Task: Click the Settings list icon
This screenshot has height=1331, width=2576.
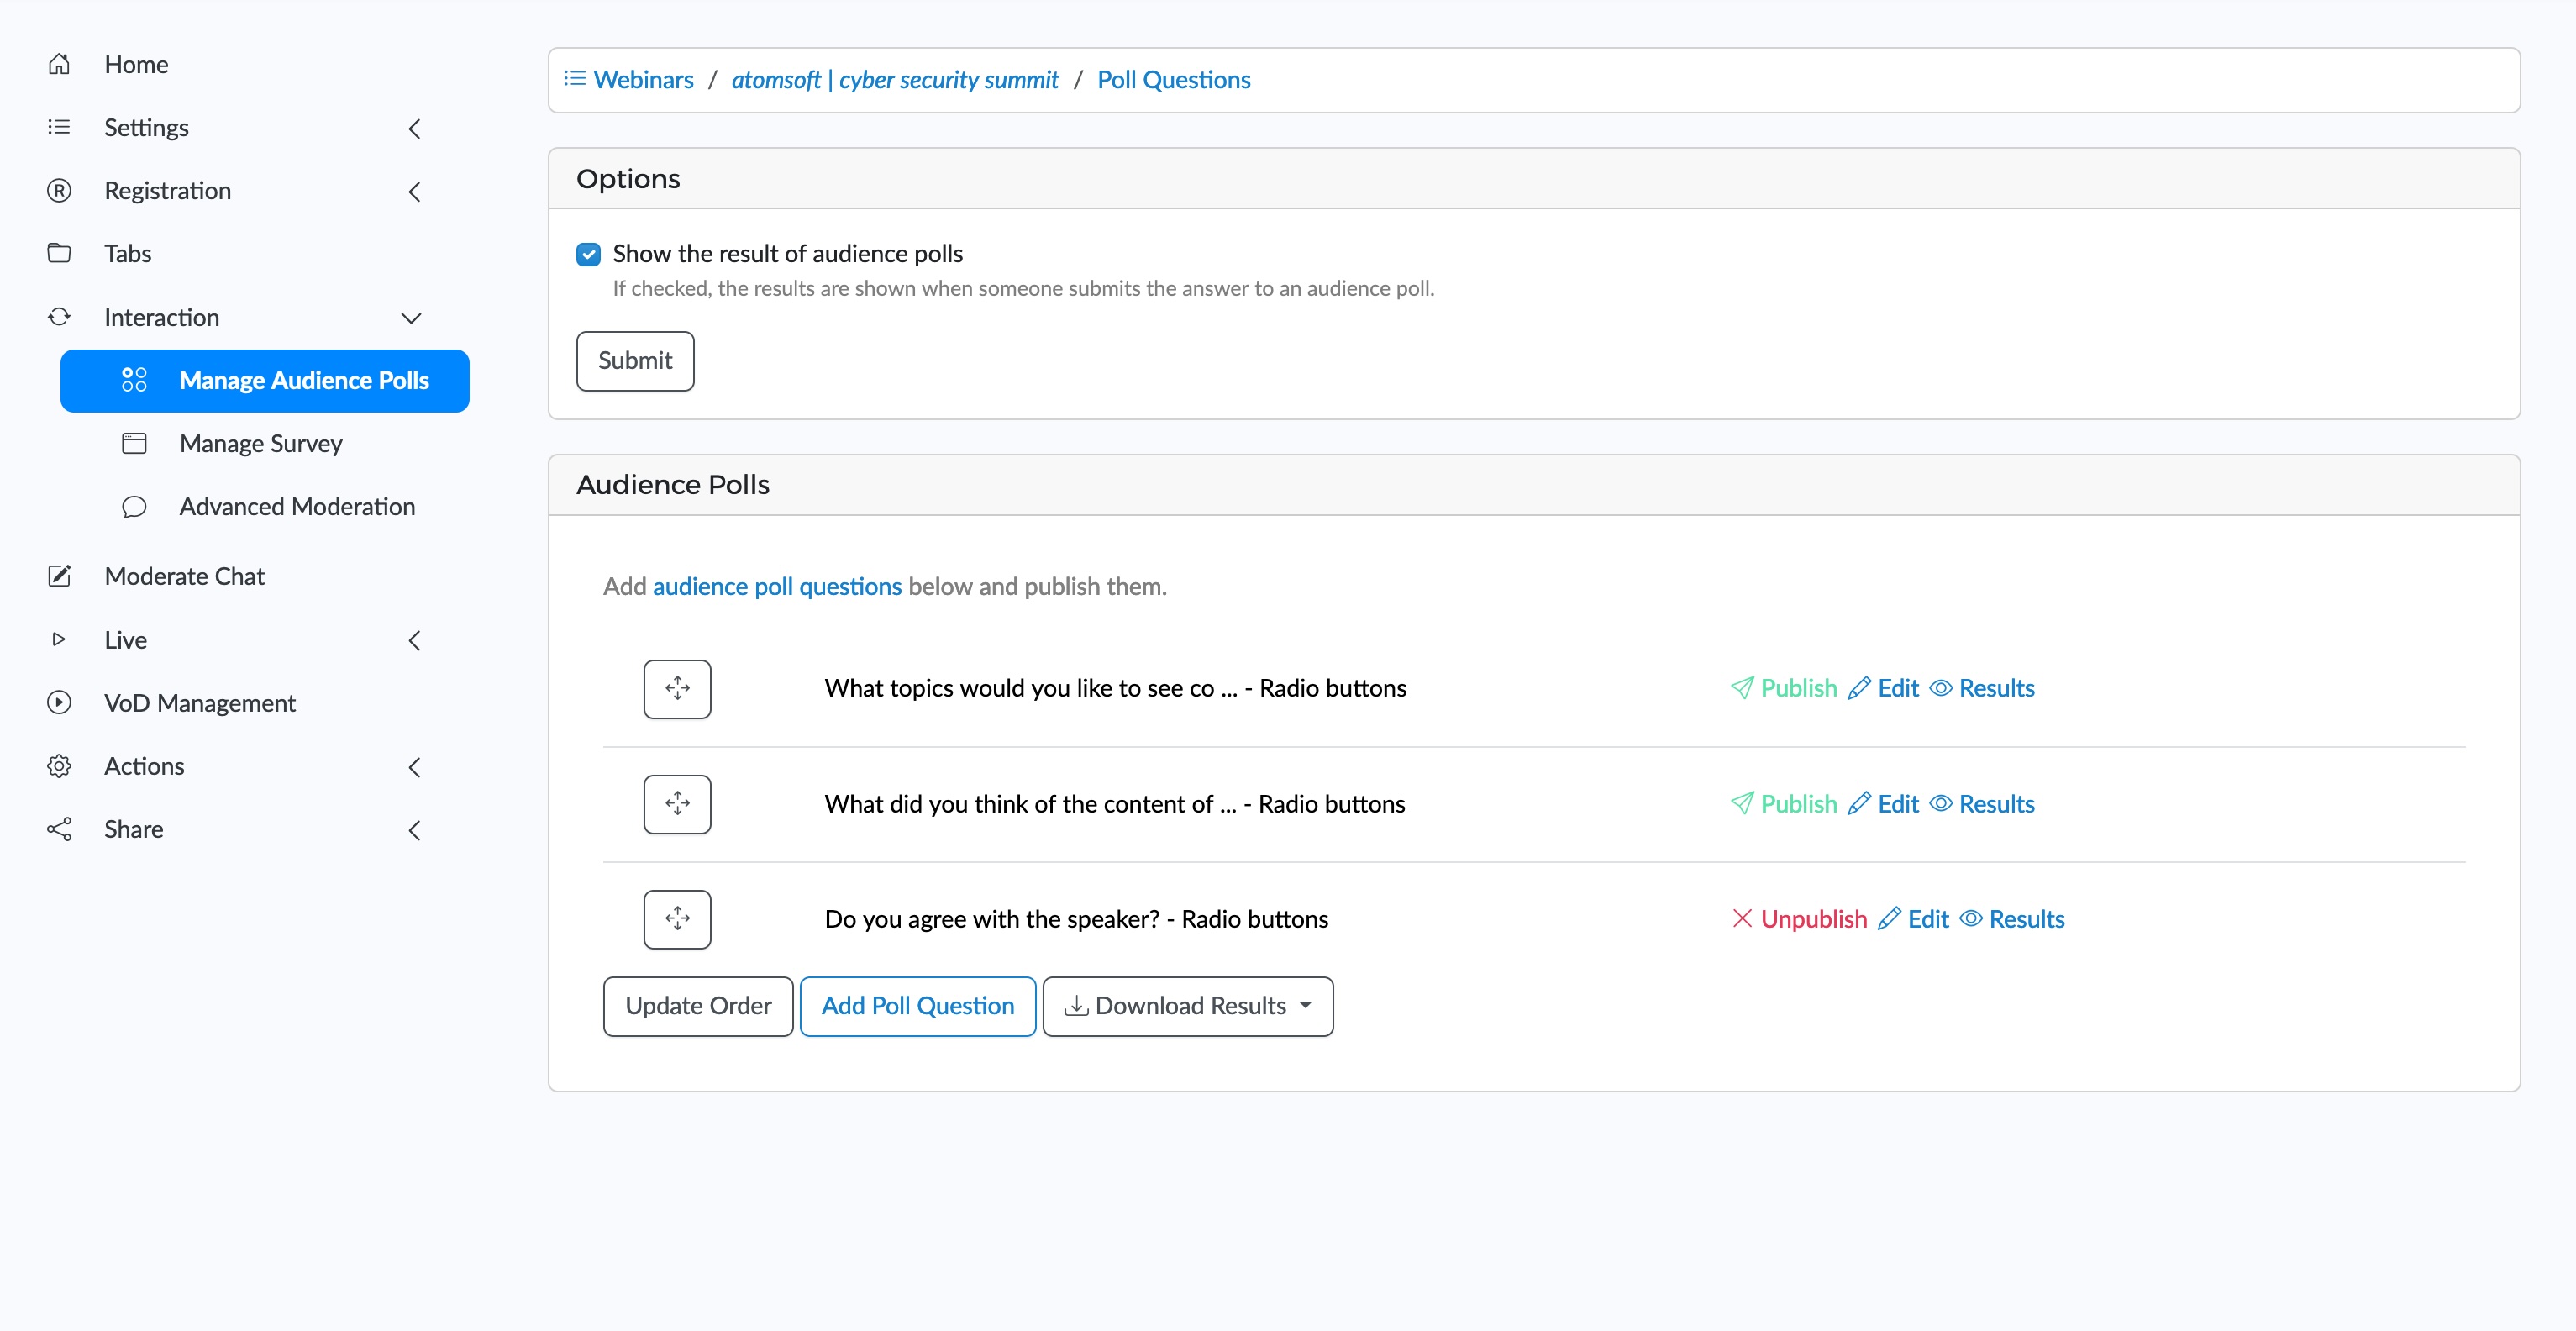Action: tap(59, 127)
